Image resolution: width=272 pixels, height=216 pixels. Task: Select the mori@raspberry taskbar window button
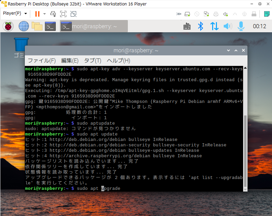94,26
